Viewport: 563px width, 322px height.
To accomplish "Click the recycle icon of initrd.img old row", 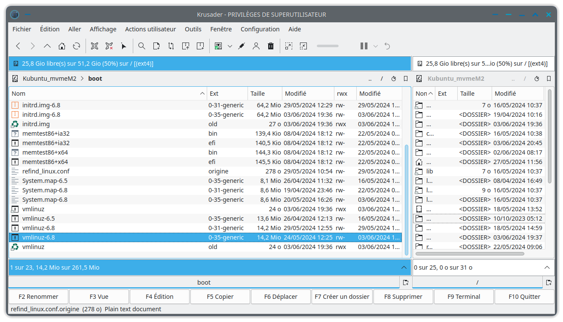I will click(15, 124).
